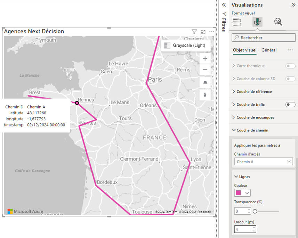Open the Analytics magnifier pane
298x238 pixels.
277,22
